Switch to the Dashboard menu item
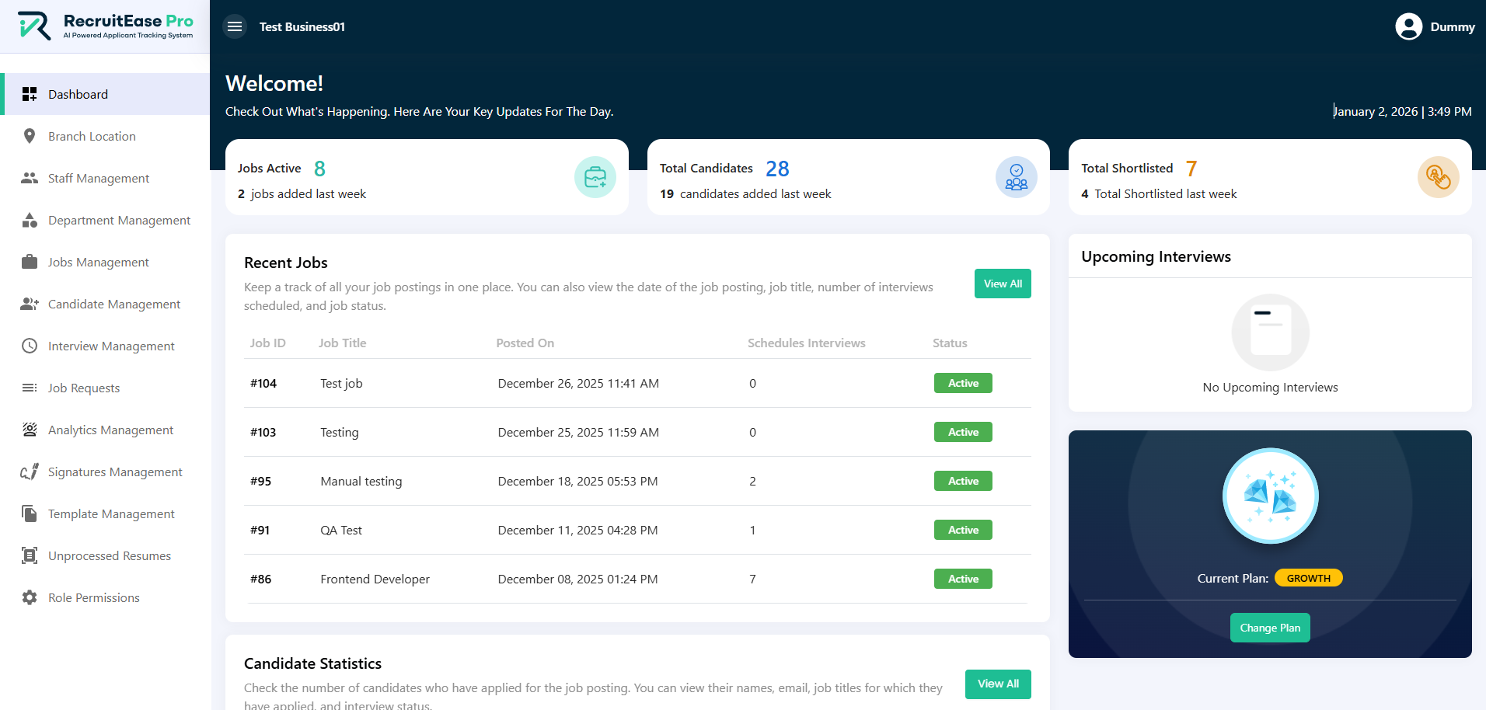Screen dimensions: 1486x710 [78, 94]
